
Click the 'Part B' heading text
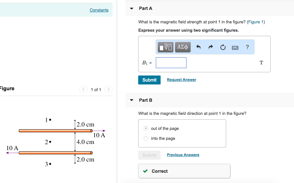tap(146, 100)
